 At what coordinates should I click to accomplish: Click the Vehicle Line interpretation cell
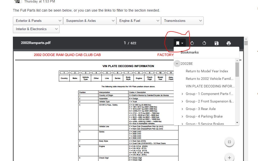113,128
